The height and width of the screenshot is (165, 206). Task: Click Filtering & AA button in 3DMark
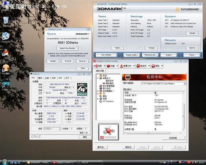(150, 55)
